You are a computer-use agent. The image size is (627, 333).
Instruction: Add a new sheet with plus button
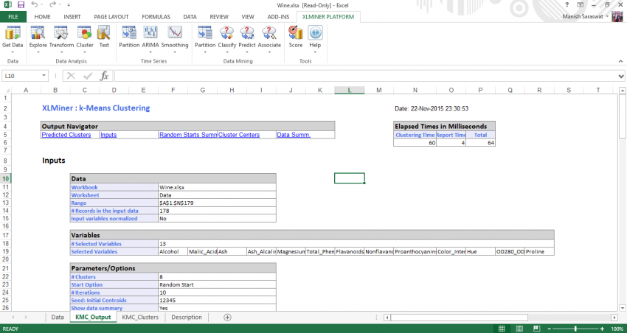pos(227,318)
